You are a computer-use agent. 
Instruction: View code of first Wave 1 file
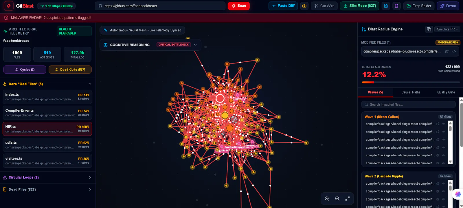[443, 124]
